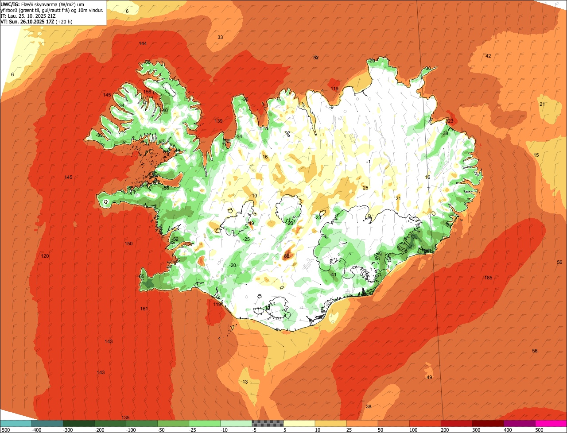Click the map value '120' in the western sea
Image resolution: width=567 pixels, height=433 pixels.
coord(45,256)
